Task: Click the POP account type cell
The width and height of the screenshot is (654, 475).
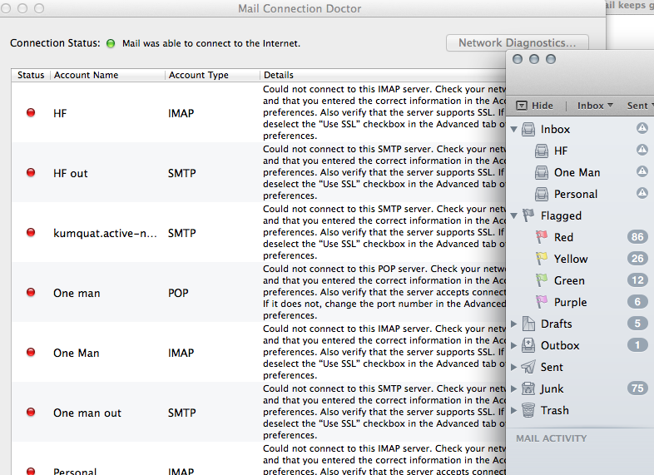Action: (x=178, y=293)
